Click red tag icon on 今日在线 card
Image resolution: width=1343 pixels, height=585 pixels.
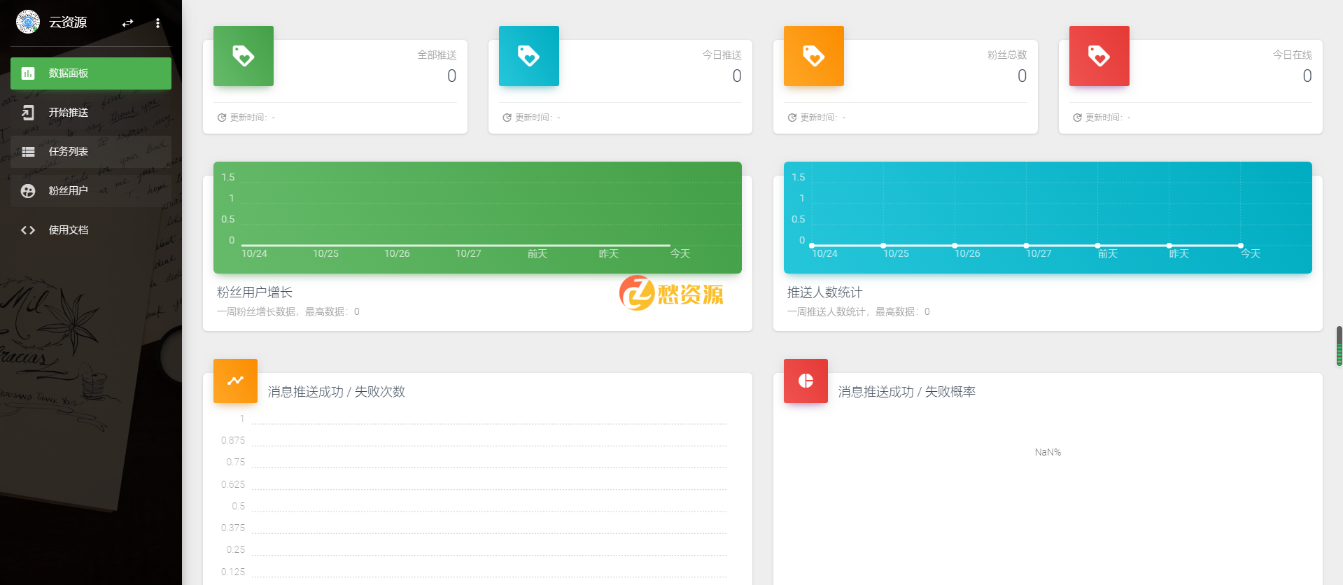[x=1099, y=56]
